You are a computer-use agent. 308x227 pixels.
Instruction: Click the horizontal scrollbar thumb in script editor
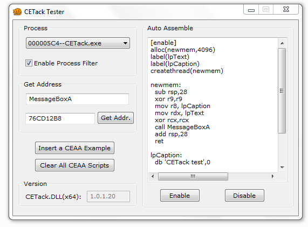(193, 176)
